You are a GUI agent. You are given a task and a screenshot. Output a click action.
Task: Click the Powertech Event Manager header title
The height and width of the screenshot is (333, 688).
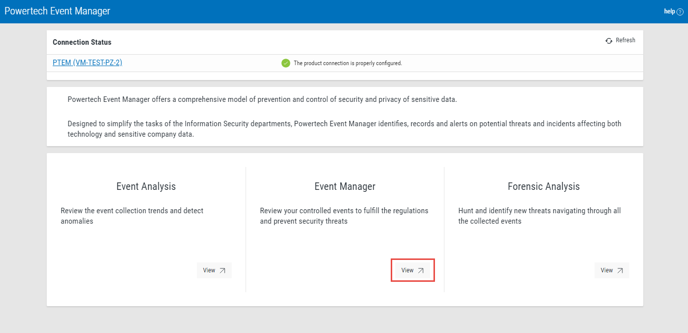tap(57, 11)
